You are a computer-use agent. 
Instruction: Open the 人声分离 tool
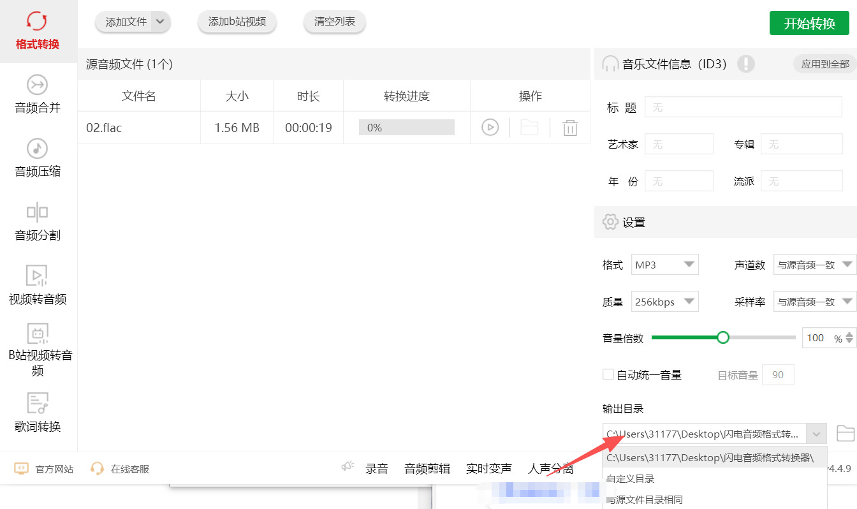pos(551,469)
